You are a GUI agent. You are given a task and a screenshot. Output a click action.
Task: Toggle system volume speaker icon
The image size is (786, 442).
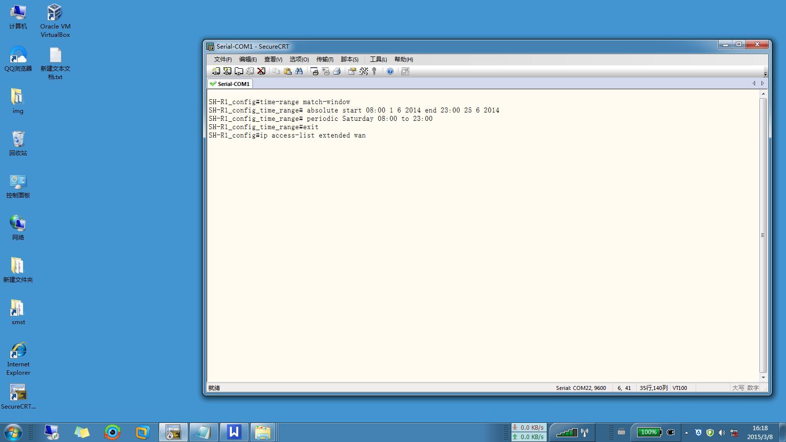(x=722, y=433)
